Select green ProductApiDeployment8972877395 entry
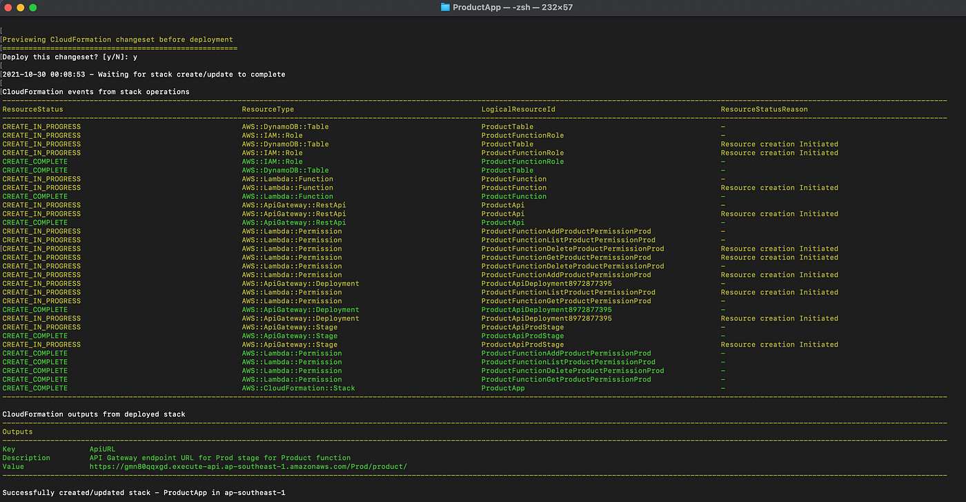Screen dimensions: 966x502 pos(546,309)
